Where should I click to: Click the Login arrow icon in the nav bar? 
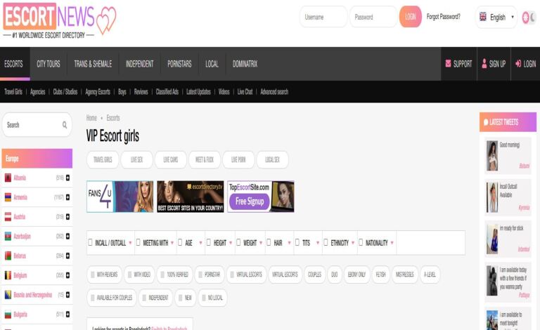pyautogui.click(x=517, y=64)
